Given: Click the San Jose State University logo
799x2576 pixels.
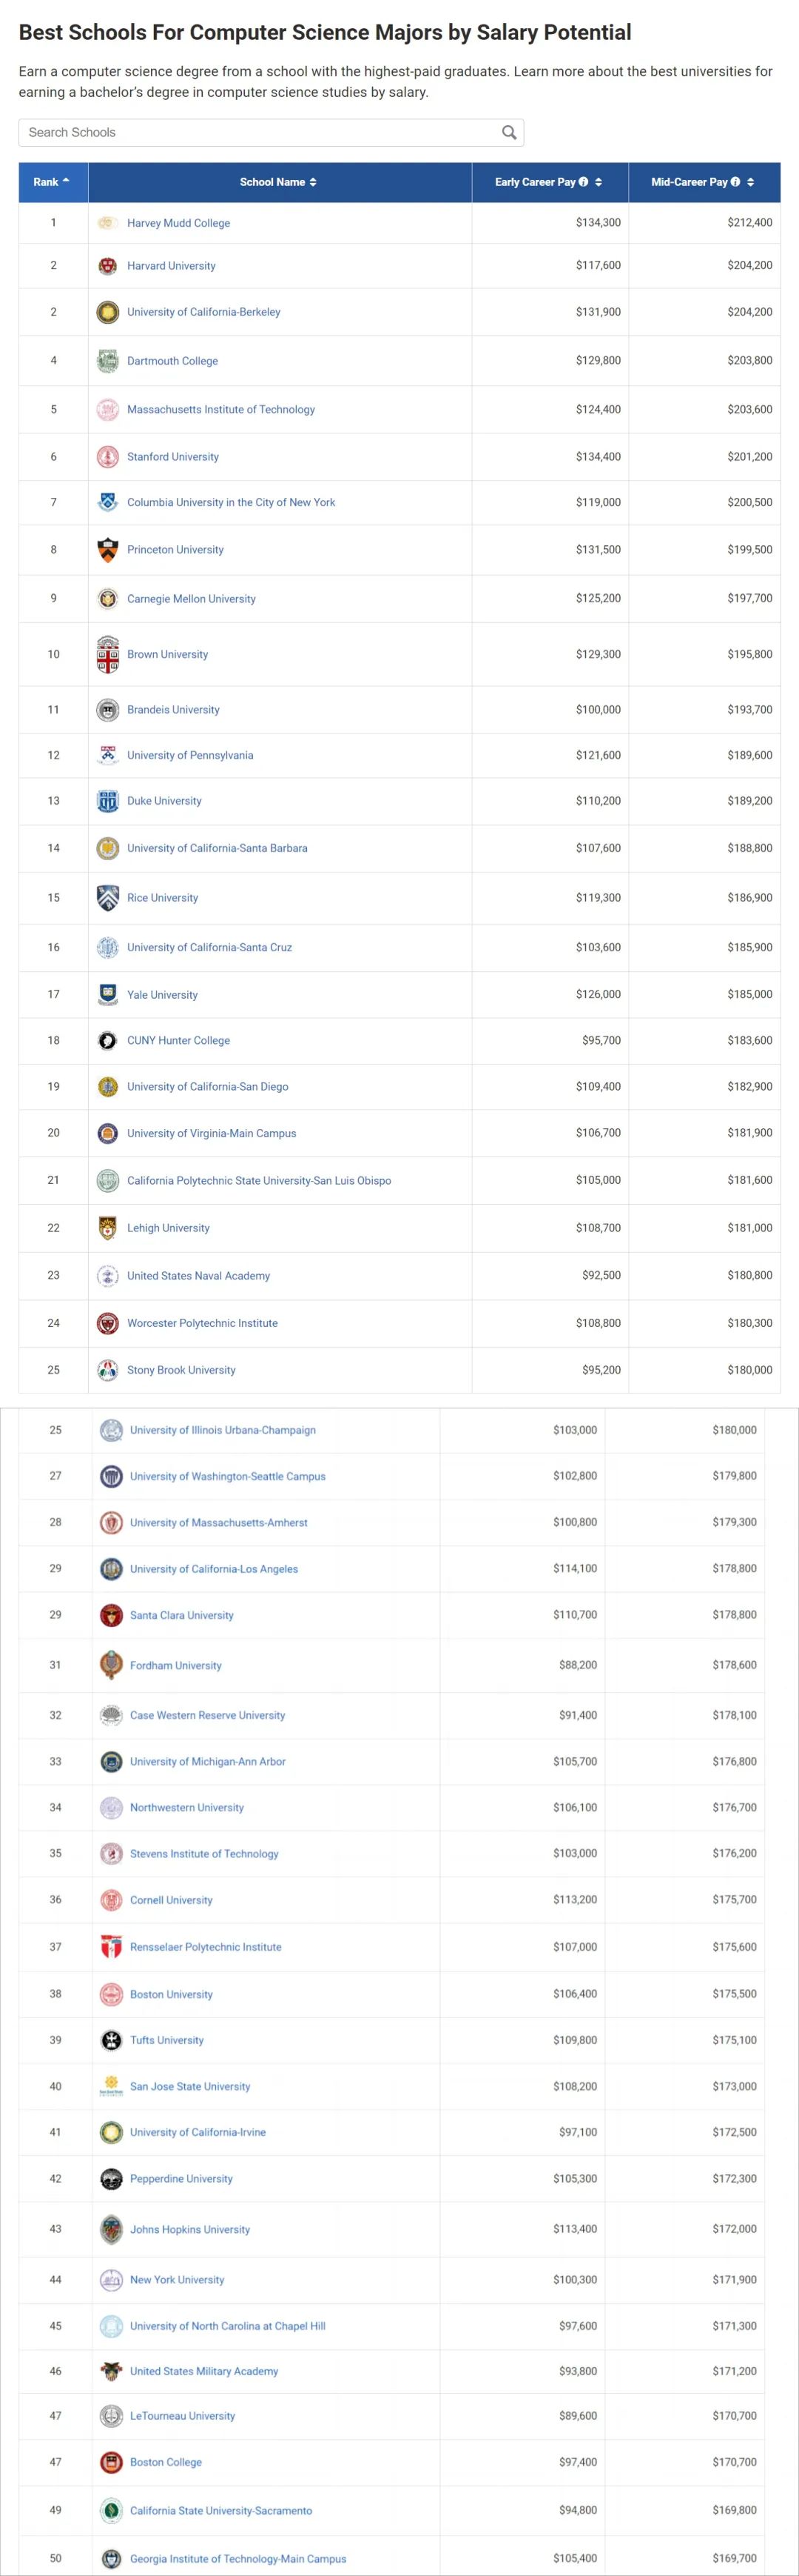Looking at the screenshot, I should click(x=111, y=2087).
